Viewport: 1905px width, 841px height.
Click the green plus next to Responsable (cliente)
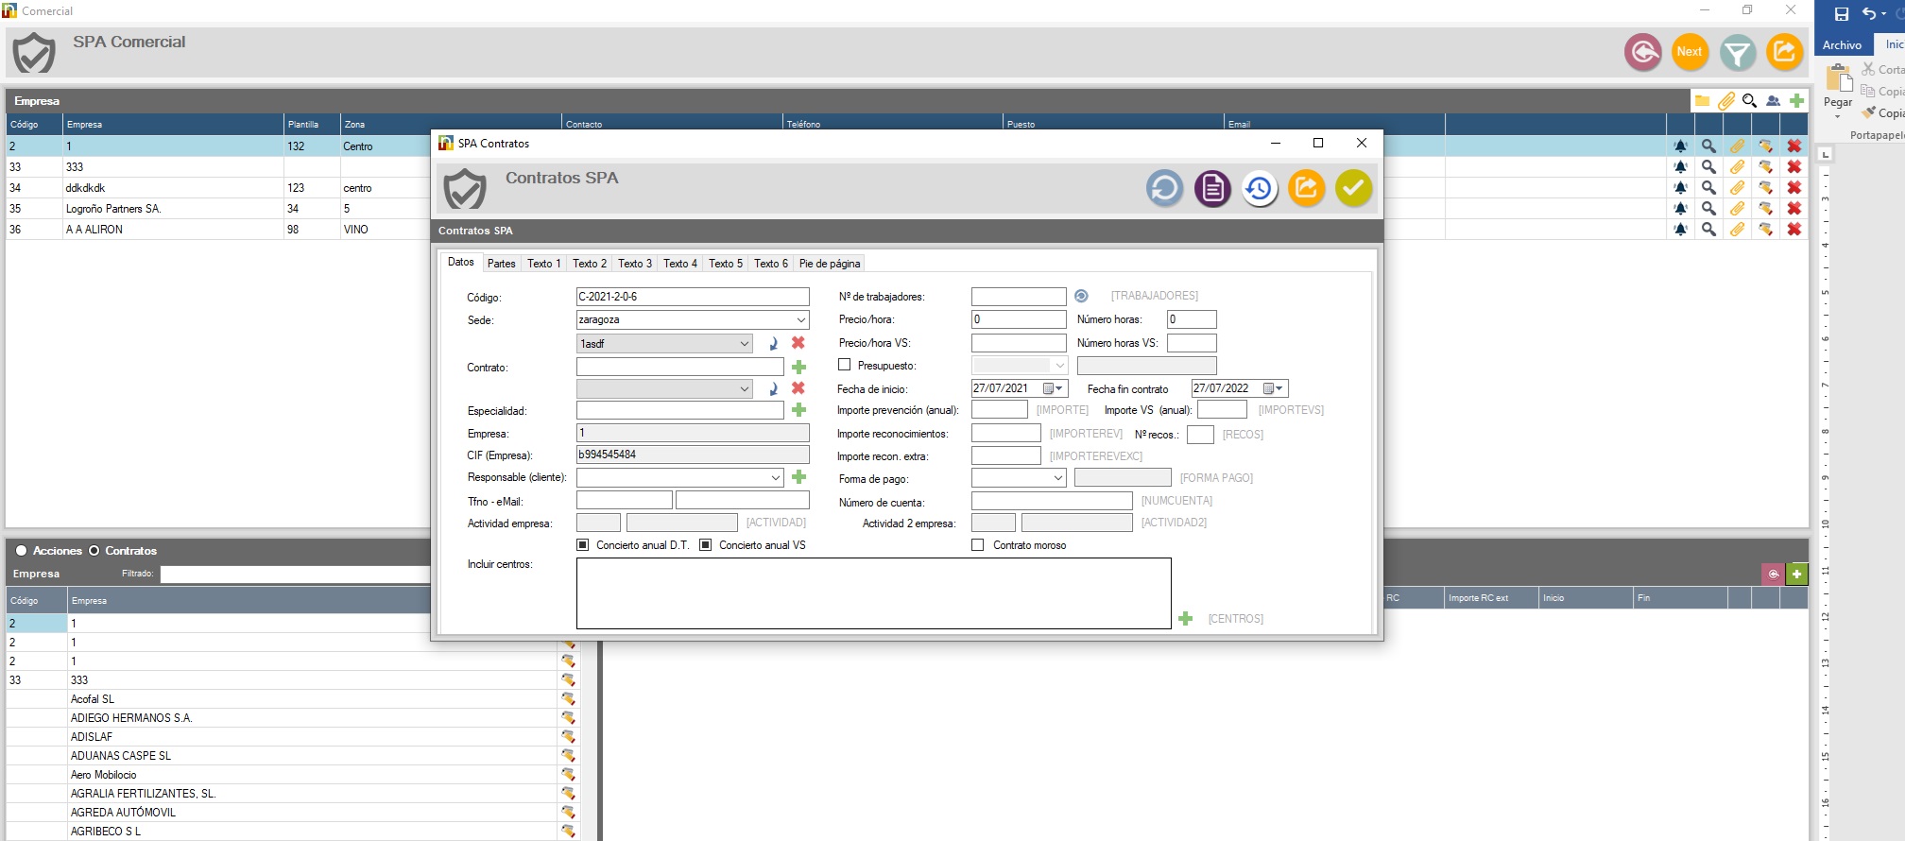(798, 477)
